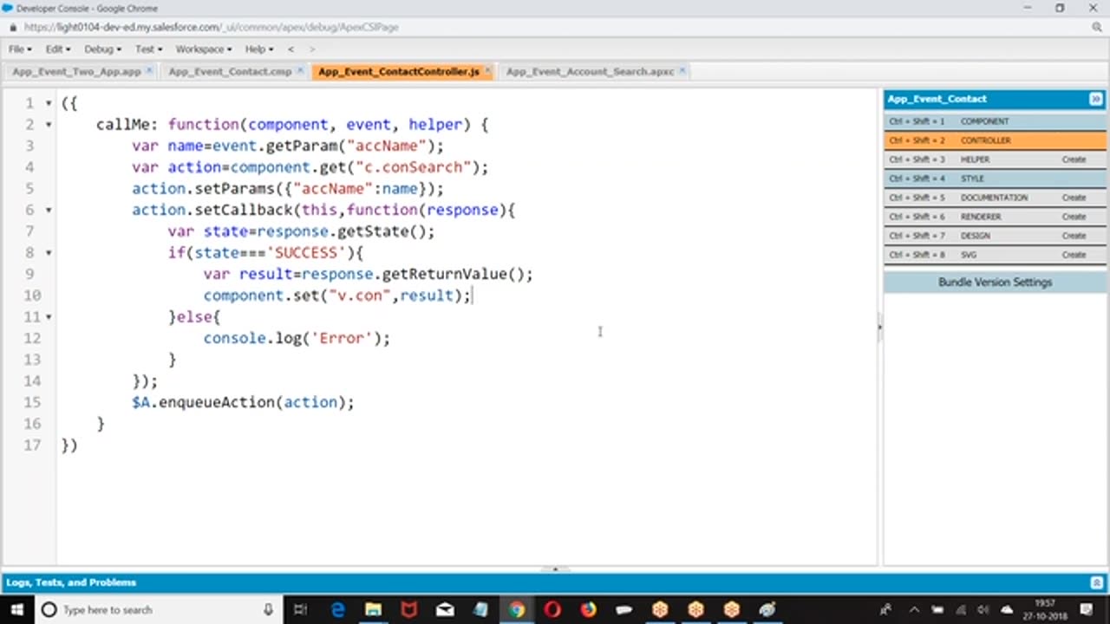The height and width of the screenshot is (624, 1110).
Task: Select the CONTROLLER bundle item
Action: (x=996, y=140)
